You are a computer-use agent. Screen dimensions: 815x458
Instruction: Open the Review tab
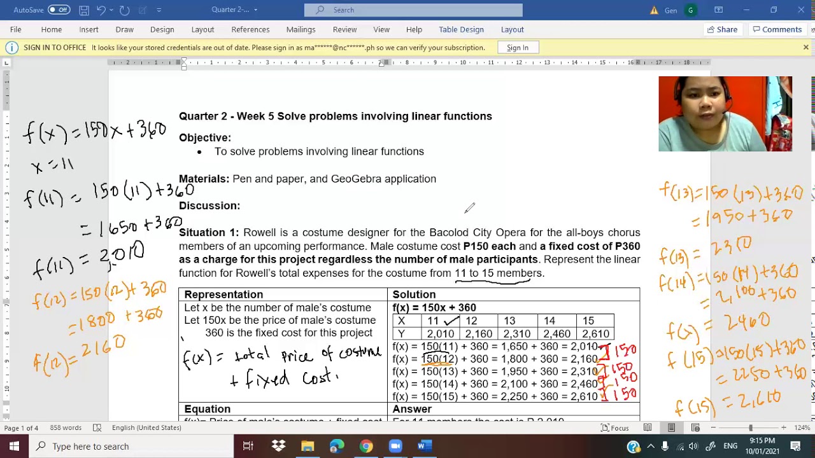344,29
